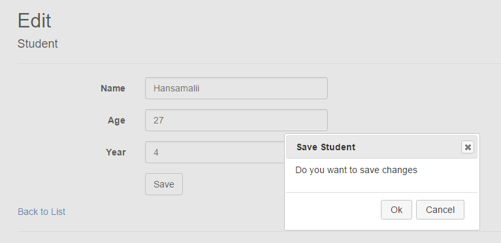Click the horizontal rule beneath Back to List
The width and height of the screenshot is (501, 243).
pyautogui.click(x=259, y=231)
